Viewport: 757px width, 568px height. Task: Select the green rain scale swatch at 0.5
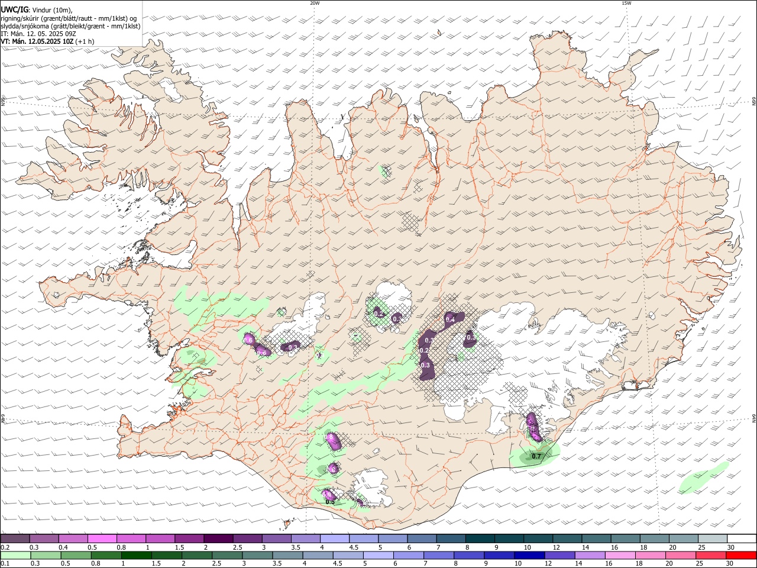(76, 555)
